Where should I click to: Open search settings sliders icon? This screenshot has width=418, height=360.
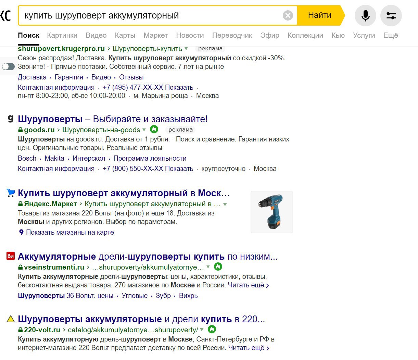click(391, 15)
